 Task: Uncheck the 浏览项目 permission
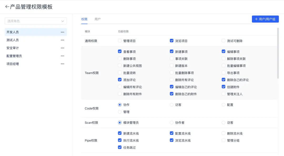[x=172, y=41]
